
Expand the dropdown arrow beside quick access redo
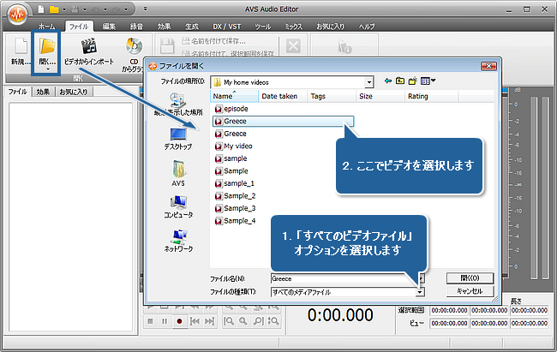126,10
